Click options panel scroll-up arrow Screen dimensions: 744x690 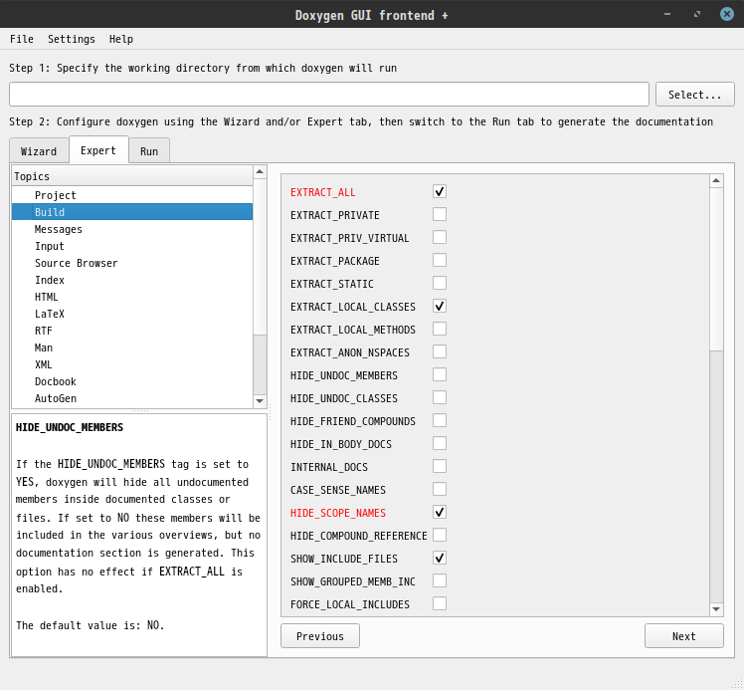click(716, 180)
